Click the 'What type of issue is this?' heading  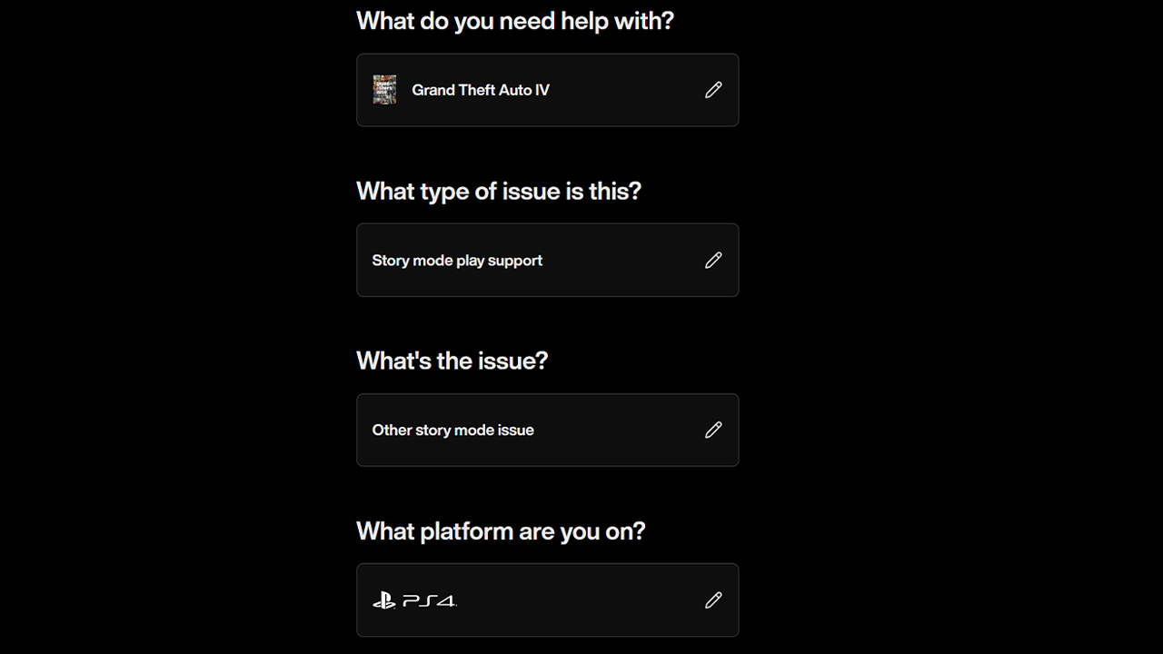[x=499, y=191]
